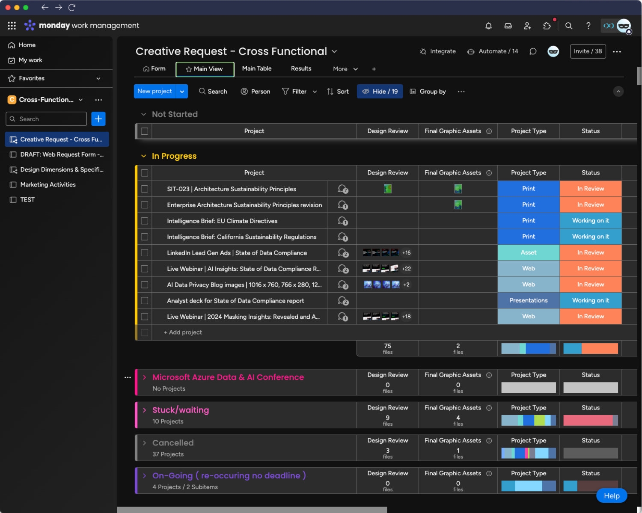The image size is (642, 513).
Task: Check Live Webinar AI Insights row
Action: (x=145, y=269)
